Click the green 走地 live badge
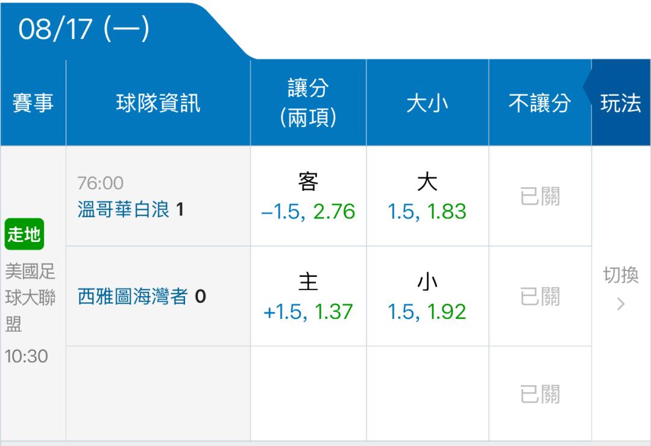 click(x=24, y=234)
